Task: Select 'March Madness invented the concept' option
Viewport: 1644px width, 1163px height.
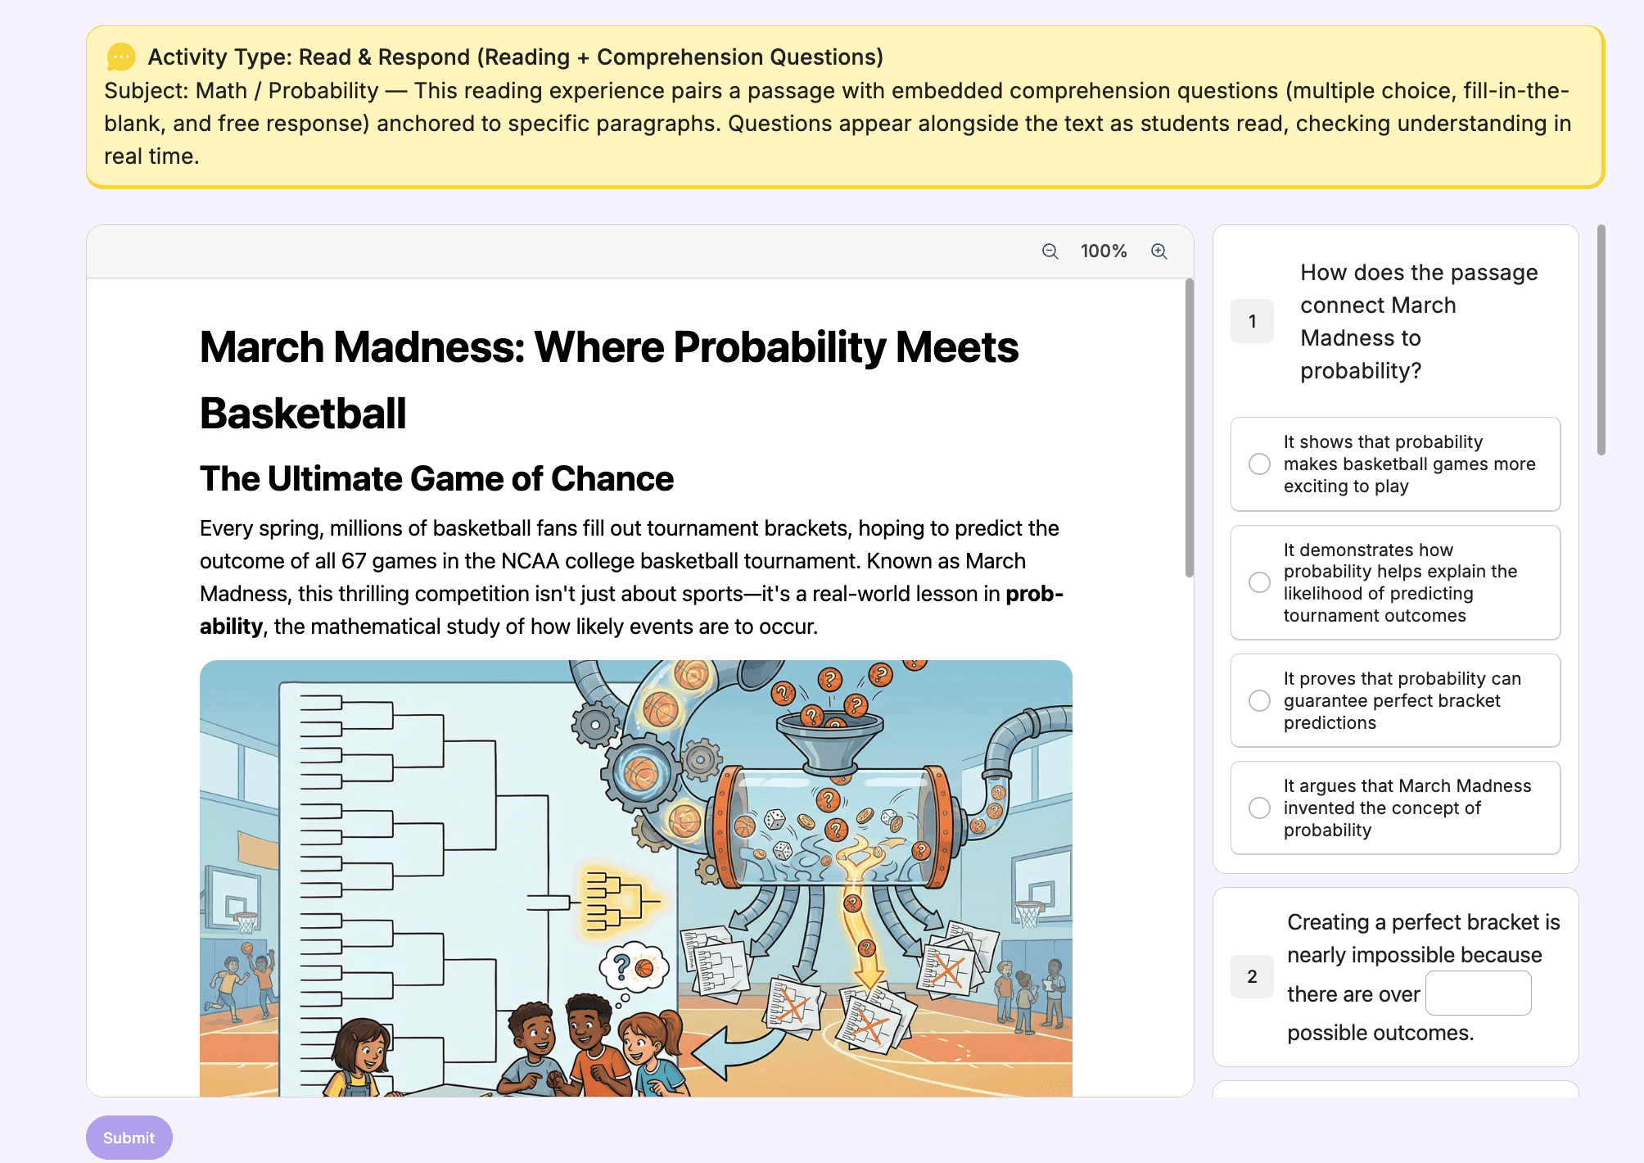Action: (1259, 808)
